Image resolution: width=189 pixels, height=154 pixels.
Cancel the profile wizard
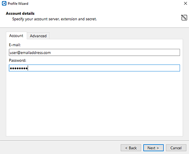point(176,148)
